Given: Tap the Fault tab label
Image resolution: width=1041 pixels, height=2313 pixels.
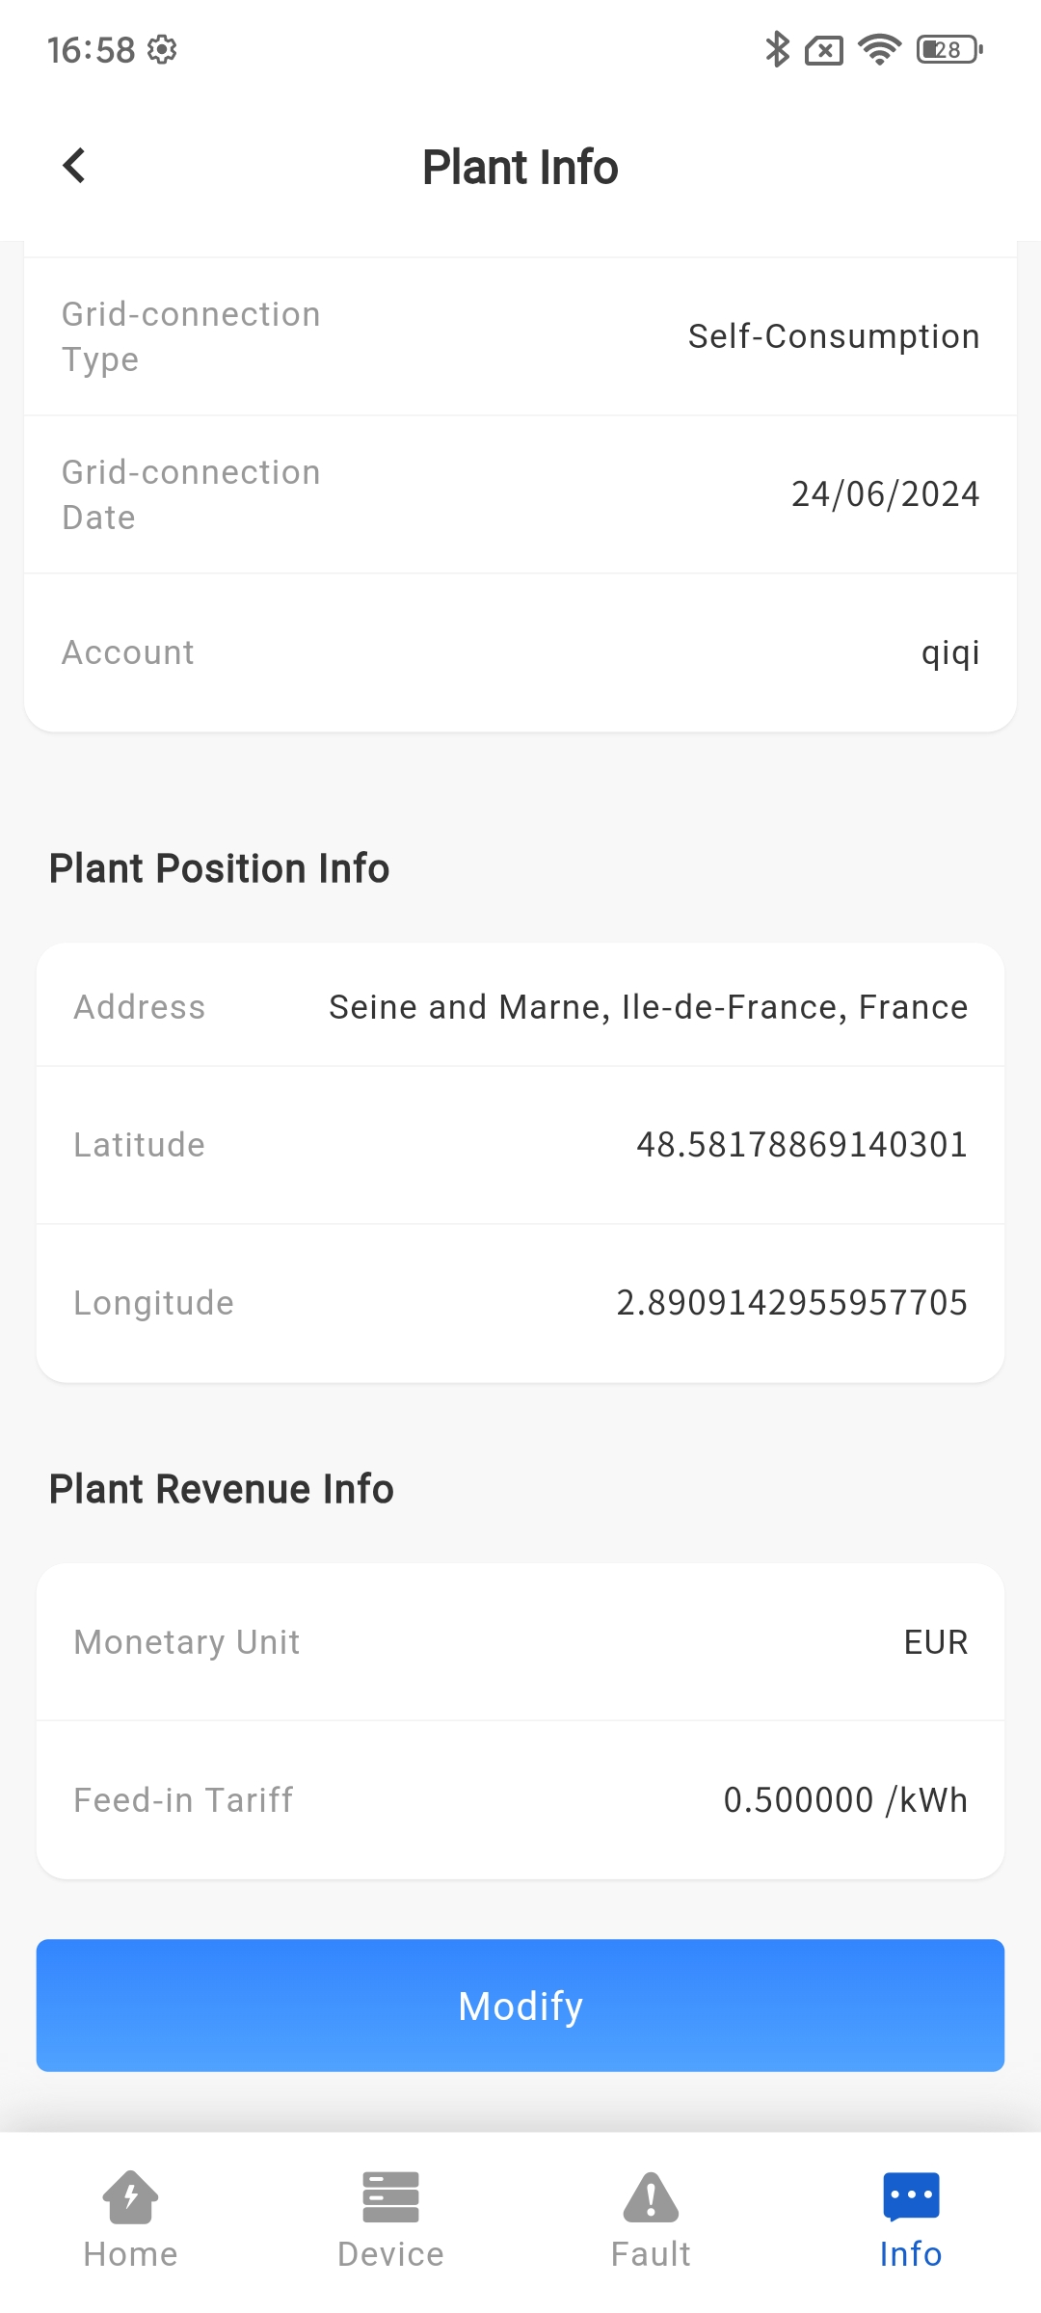Looking at the screenshot, I should point(651,2254).
